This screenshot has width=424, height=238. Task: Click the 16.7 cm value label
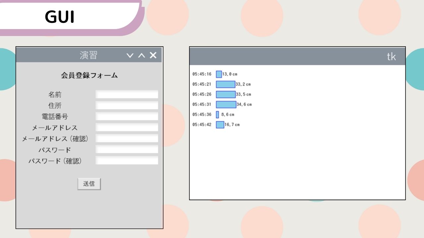click(x=232, y=125)
